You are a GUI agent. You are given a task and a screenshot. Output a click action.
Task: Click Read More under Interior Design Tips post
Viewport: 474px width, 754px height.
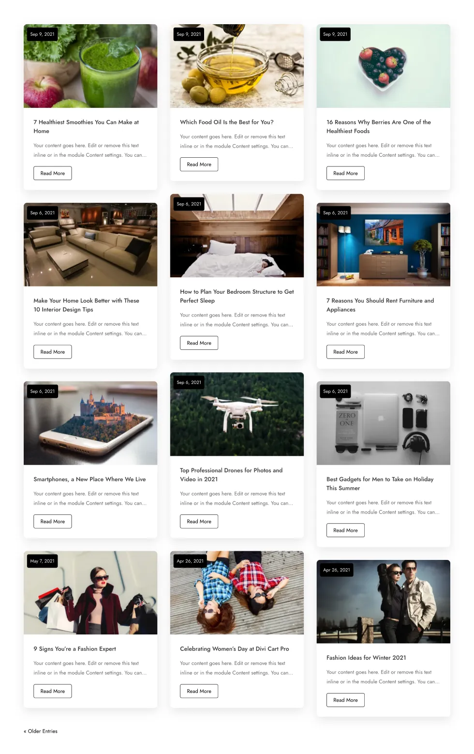click(53, 352)
